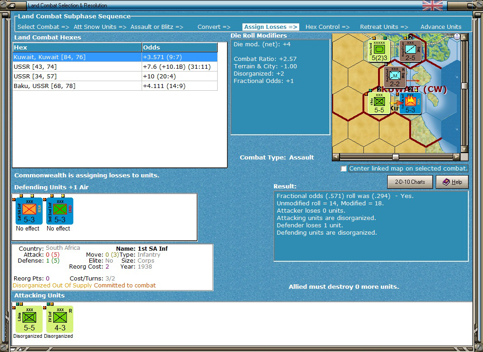
Task: Click the 'Combat Type: Assault' label
Action: (x=277, y=157)
